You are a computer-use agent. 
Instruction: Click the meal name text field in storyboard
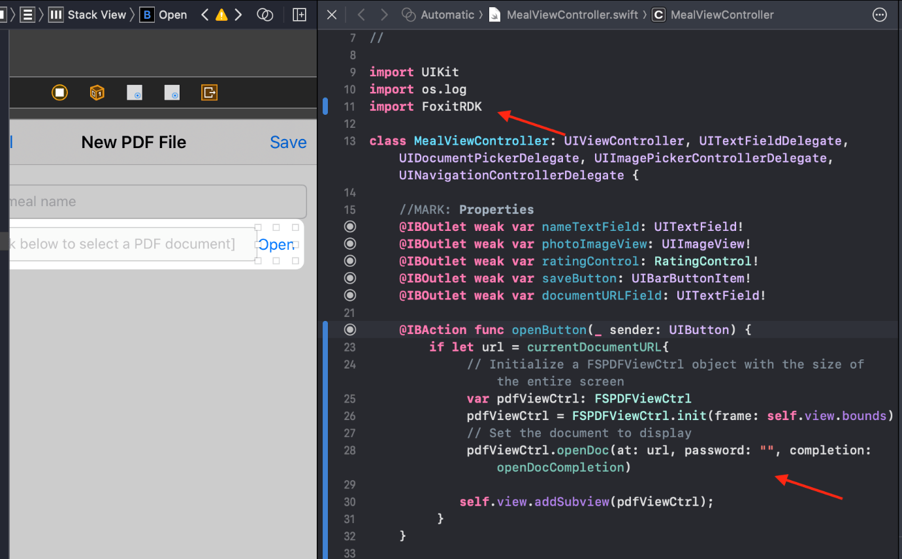pyautogui.click(x=157, y=202)
